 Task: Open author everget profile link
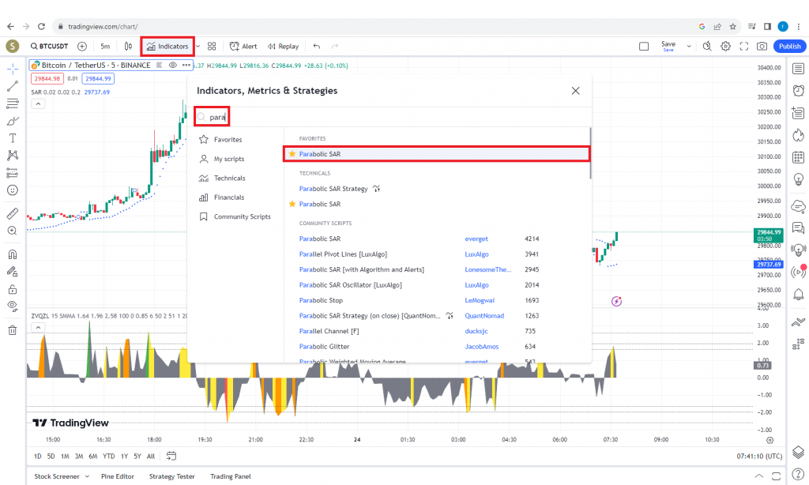point(476,239)
